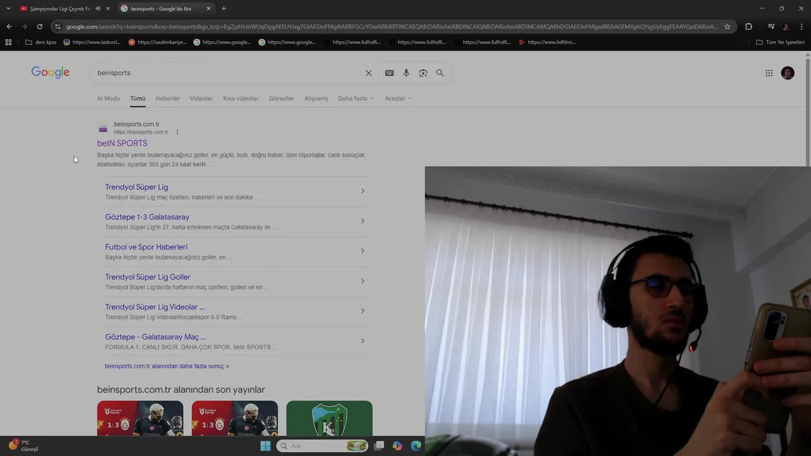This screenshot has height=456, width=811.
Task: Bookmark this page with the star icon
Action: [x=727, y=27]
